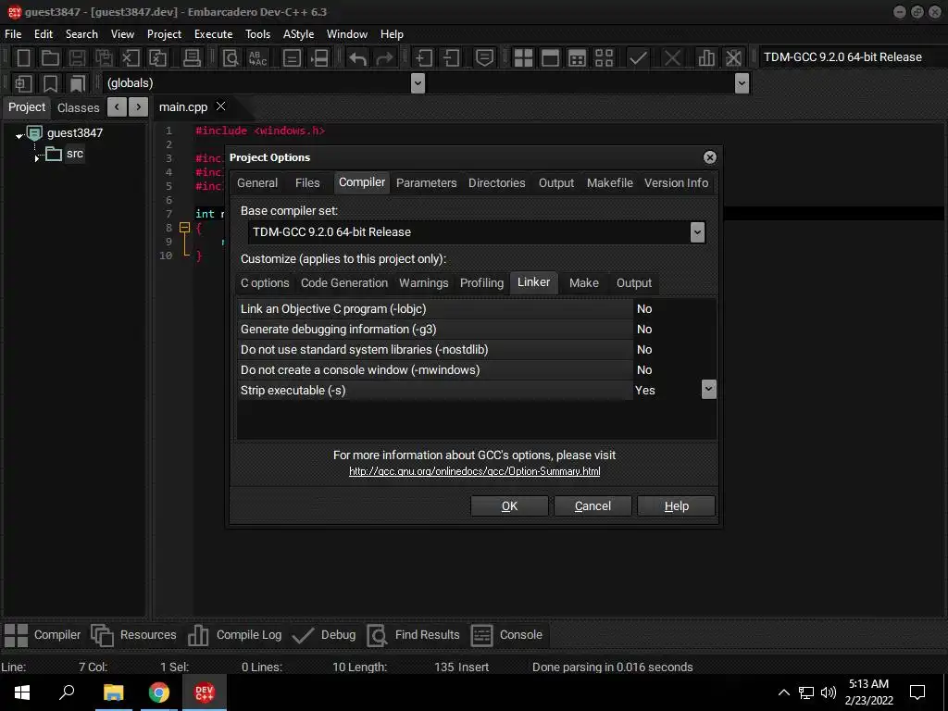The height and width of the screenshot is (711, 948).
Task: Select the Code Generation sub-tab
Action: point(344,283)
